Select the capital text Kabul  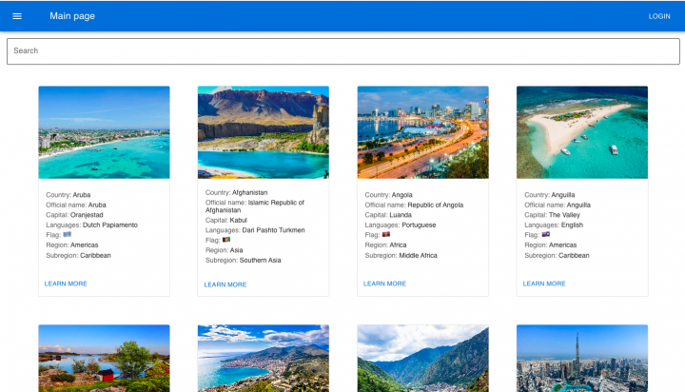pyautogui.click(x=239, y=220)
